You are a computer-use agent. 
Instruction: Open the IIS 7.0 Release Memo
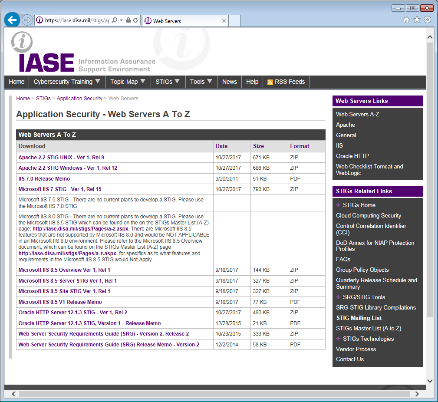click(x=44, y=179)
